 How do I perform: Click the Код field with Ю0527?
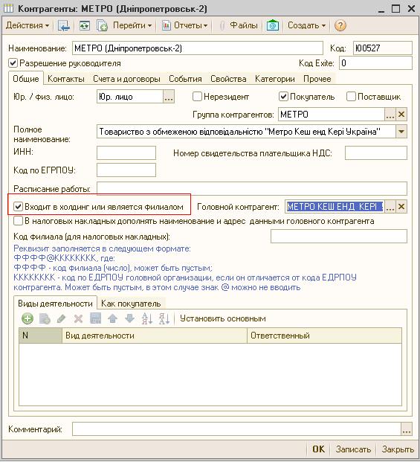pyautogui.click(x=382, y=48)
